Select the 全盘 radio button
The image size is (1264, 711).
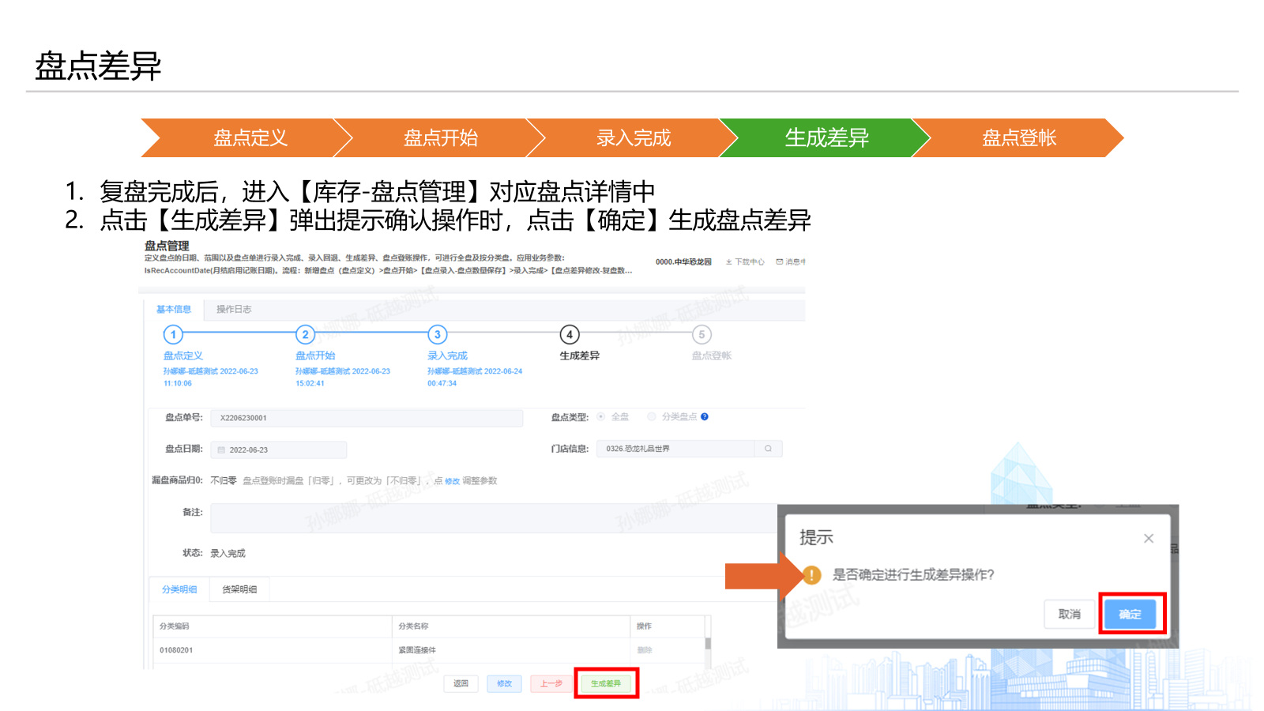(601, 417)
